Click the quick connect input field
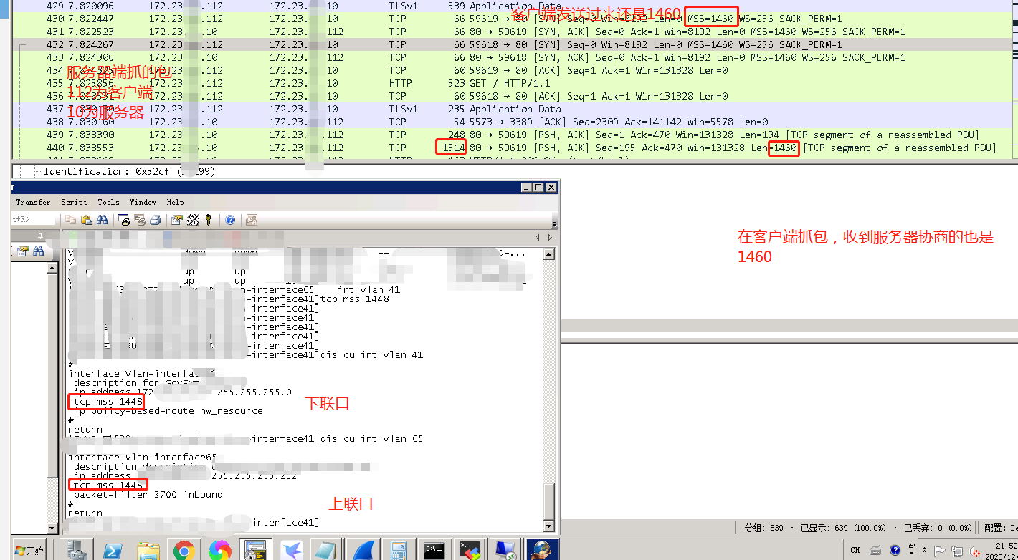This screenshot has width=1018, height=560. 33,219
